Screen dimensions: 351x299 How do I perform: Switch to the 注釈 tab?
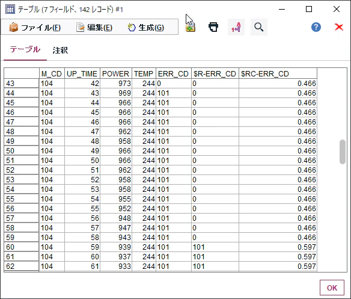point(60,50)
